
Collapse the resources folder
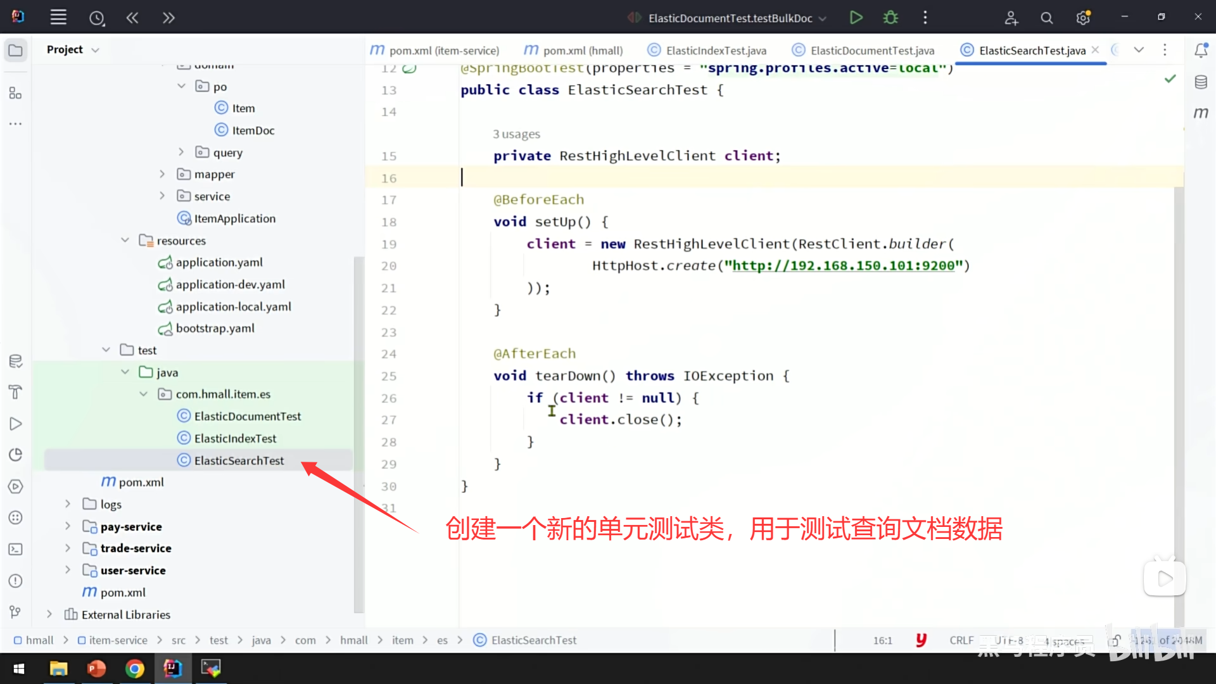click(x=125, y=241)
